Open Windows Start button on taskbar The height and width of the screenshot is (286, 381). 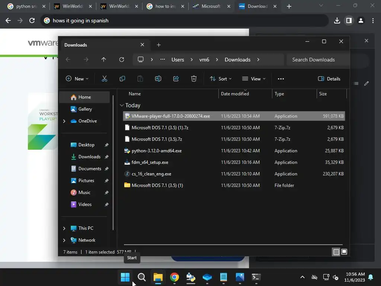(125, 277)
